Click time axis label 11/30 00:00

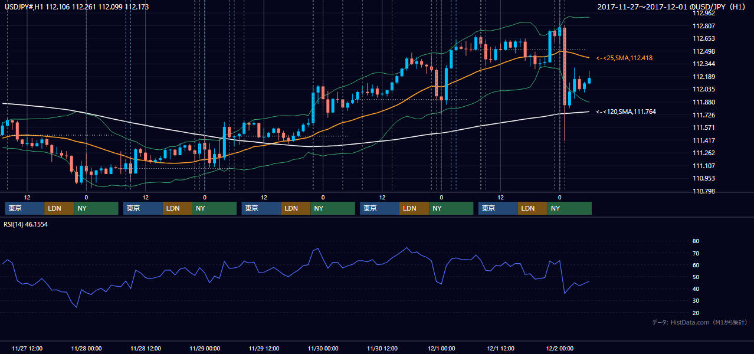point(323,348)
